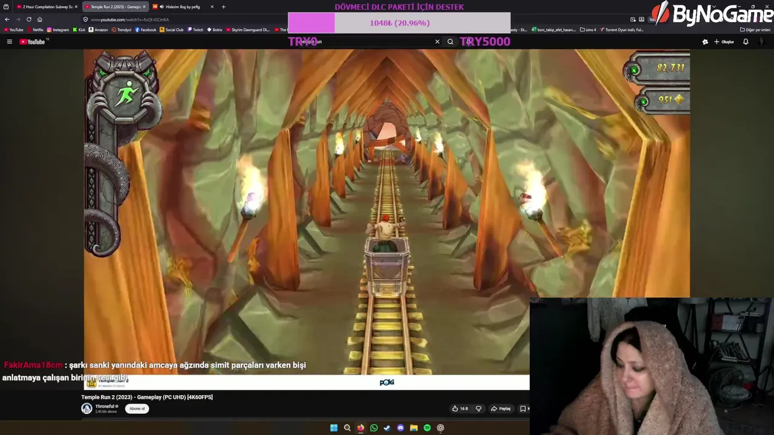
Task: Open the Amazon bookmark
Action: coord(99,30)
